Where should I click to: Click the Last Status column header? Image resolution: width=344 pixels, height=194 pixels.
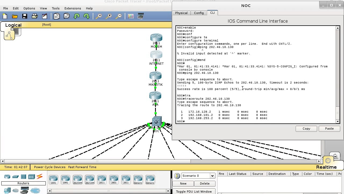point(238,174)
